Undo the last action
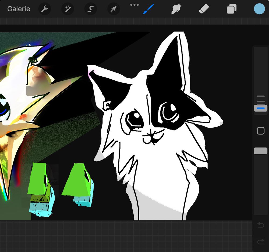 click(x=260, y=225)
